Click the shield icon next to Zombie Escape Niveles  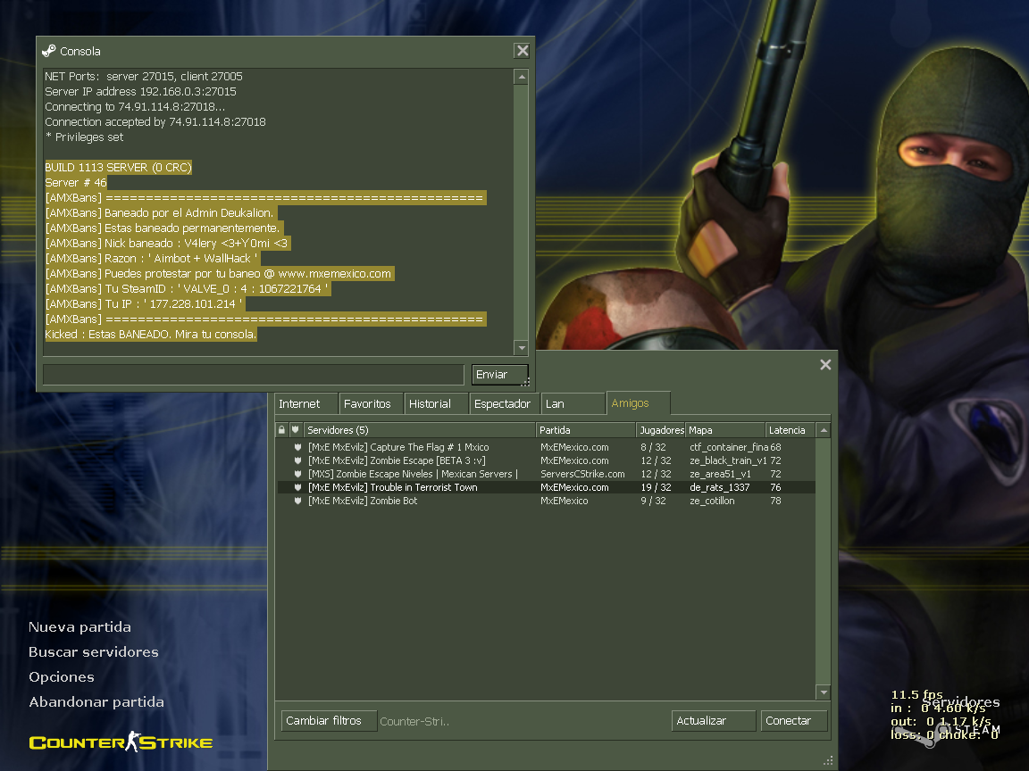tap(297, 474)
